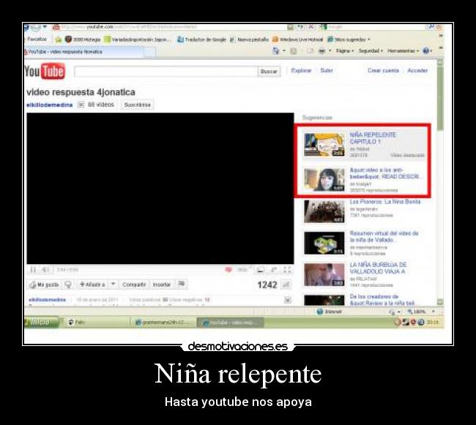Viewport: 476px width, 425px height.
Task: Pause the video with the pause button
Action: 33,270
